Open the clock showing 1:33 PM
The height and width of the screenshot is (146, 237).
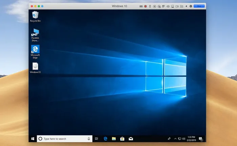tap(191, 139)
